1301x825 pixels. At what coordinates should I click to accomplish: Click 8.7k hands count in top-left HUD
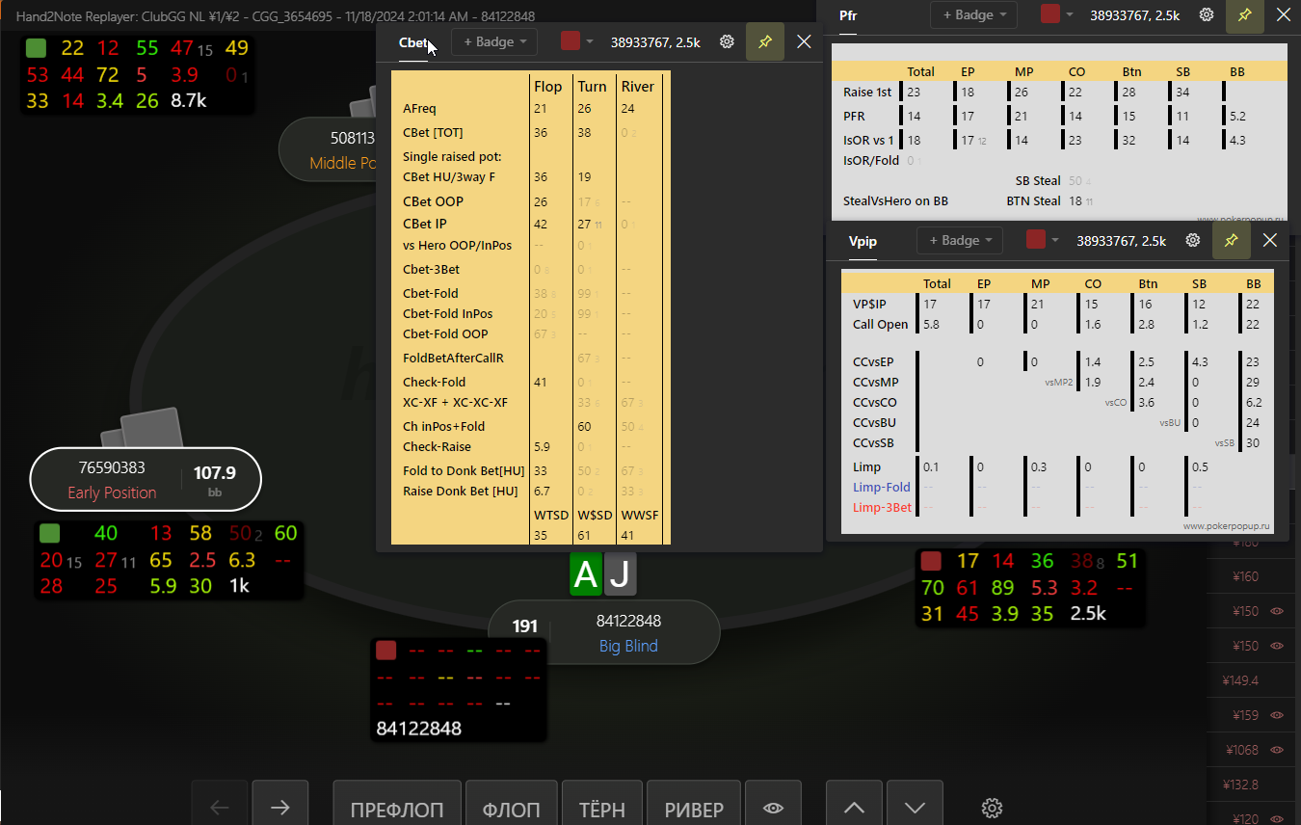click(x=188, y=99)
